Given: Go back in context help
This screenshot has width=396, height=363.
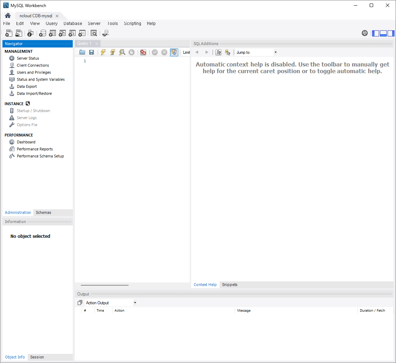Looking at the screenshot, I should pos(197,52).
